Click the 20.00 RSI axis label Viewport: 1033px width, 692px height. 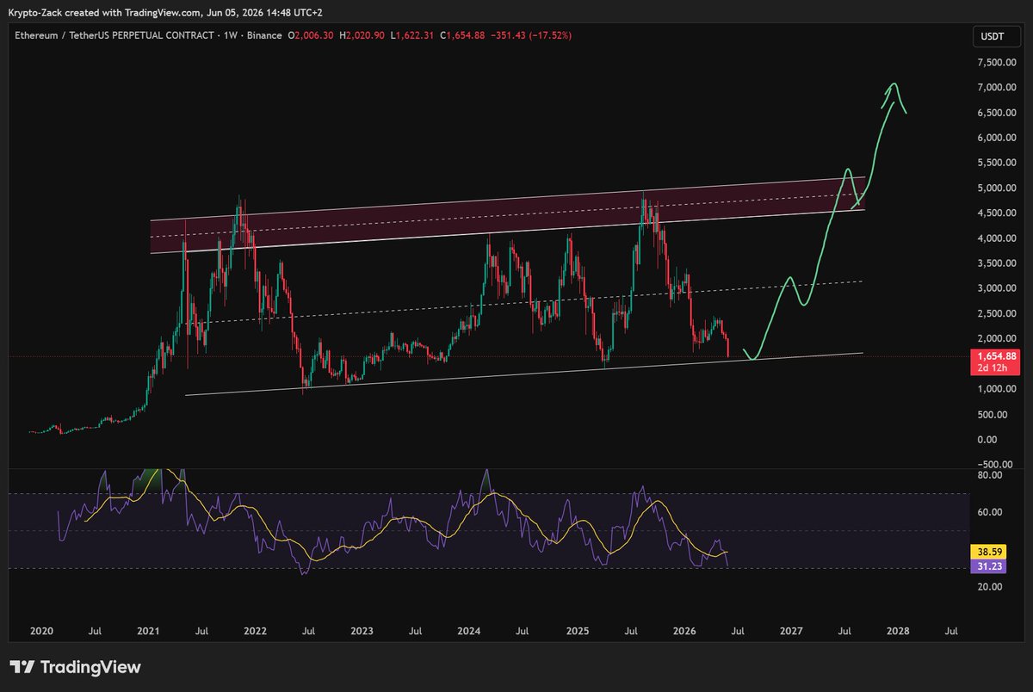point(990,587)
